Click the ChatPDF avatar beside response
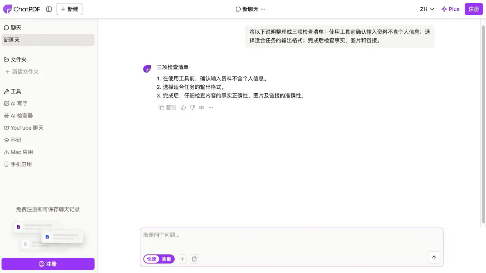Image resolution: width=486 pixels, height=273 pixels. tap(147, 69)
